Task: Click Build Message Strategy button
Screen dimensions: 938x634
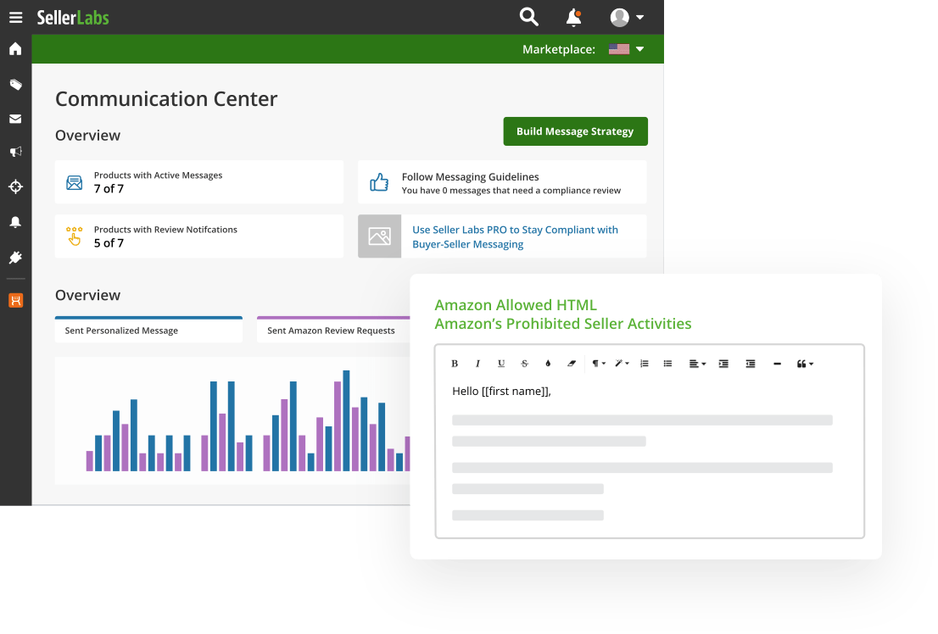Action: 575,131
